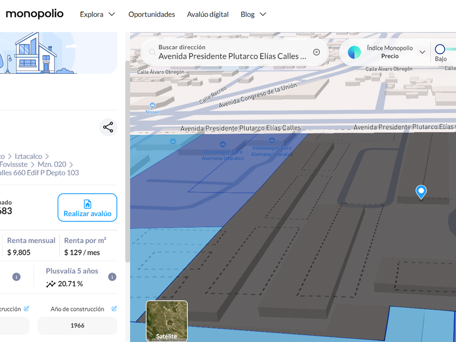The image size is (456, 342).
Task: Click the Mzn. 020 breadcrumb link
Action: 52,164
